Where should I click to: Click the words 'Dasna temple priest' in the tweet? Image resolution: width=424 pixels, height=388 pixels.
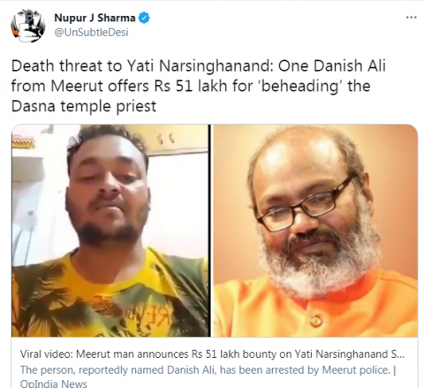pyautogui.click(x=84, y=106)
